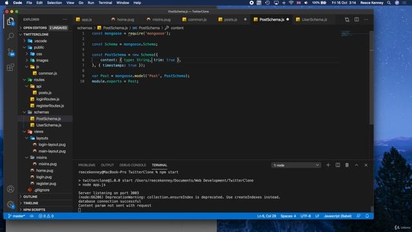Screen dimensions: 412x232
Task: Open the Debug Console panel tab
Action: coord(133,165)
